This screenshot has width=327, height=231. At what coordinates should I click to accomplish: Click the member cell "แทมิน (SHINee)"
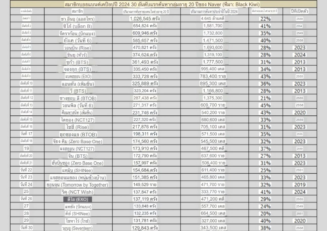click(x=77, y=170)
